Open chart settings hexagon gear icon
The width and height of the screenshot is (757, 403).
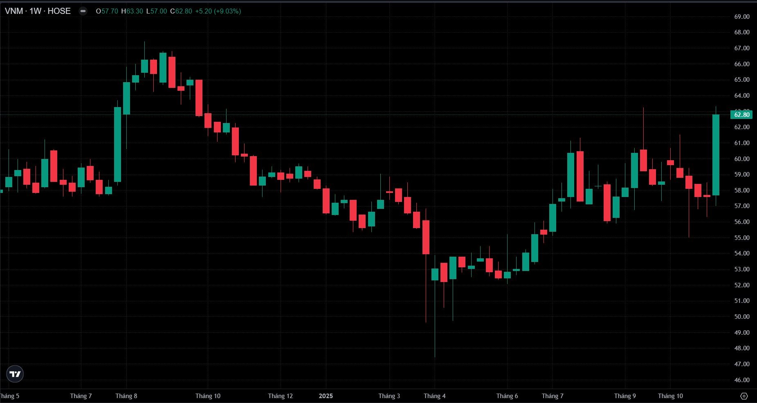coord(744,396)
